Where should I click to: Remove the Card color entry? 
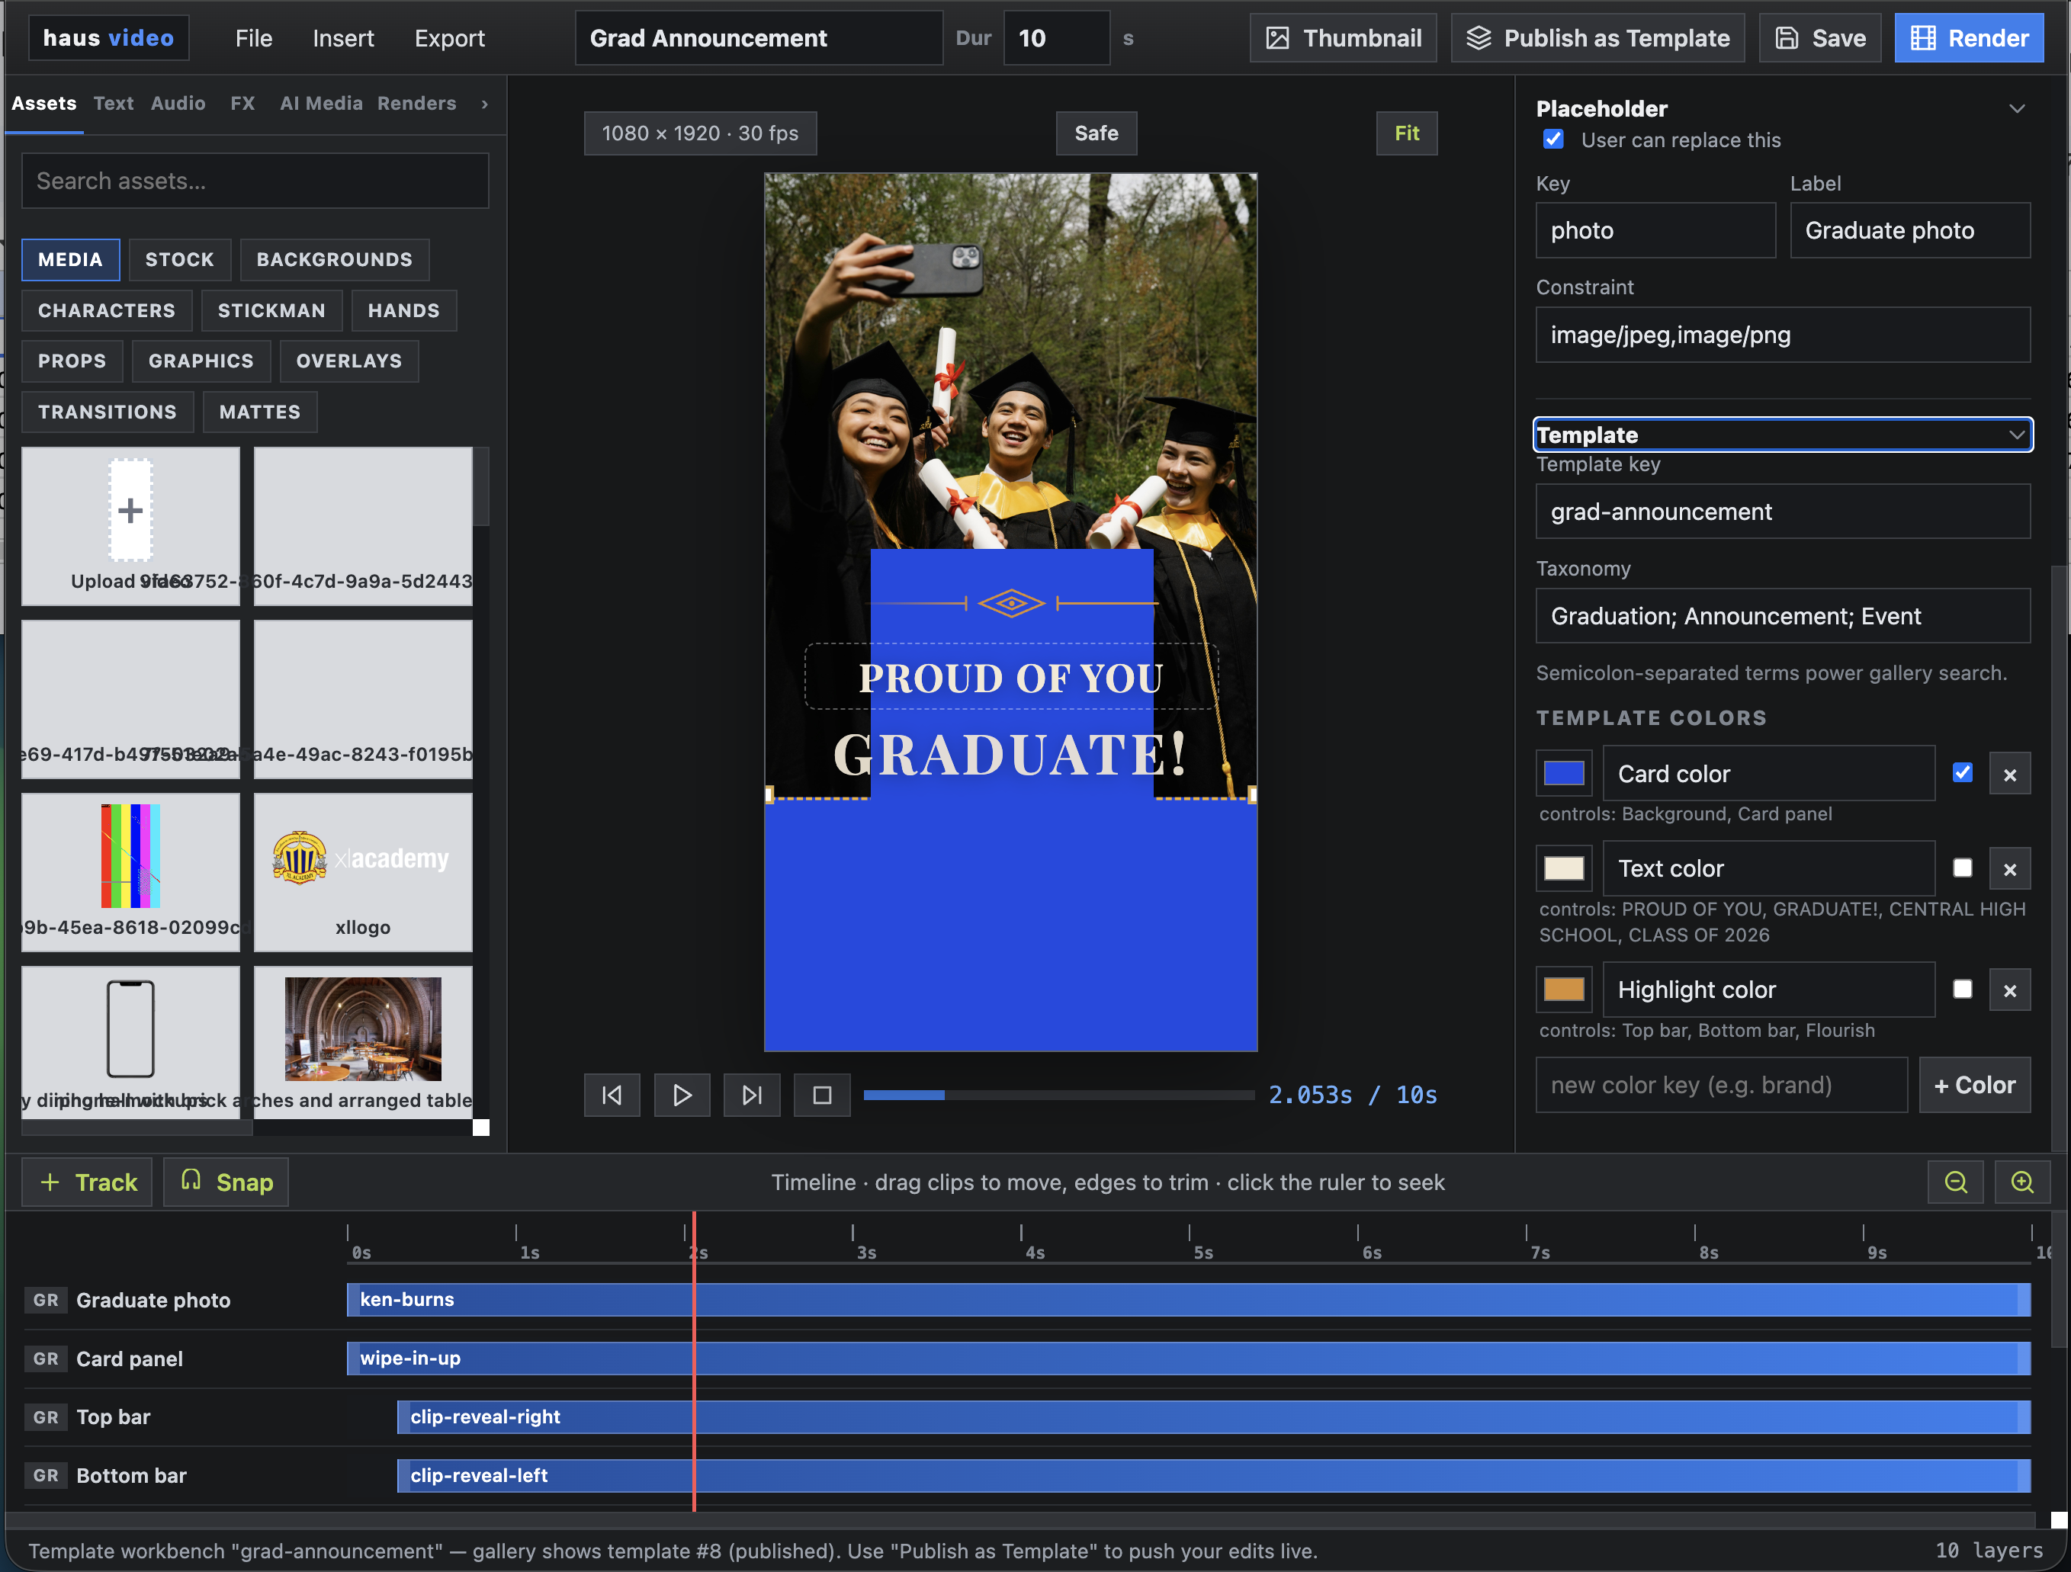2009,775
